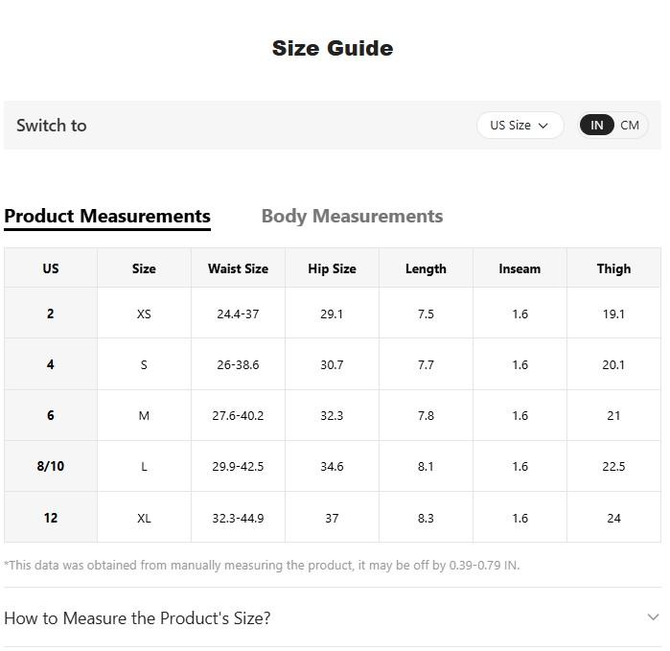Select the XS size row cell

click(144, 314)
